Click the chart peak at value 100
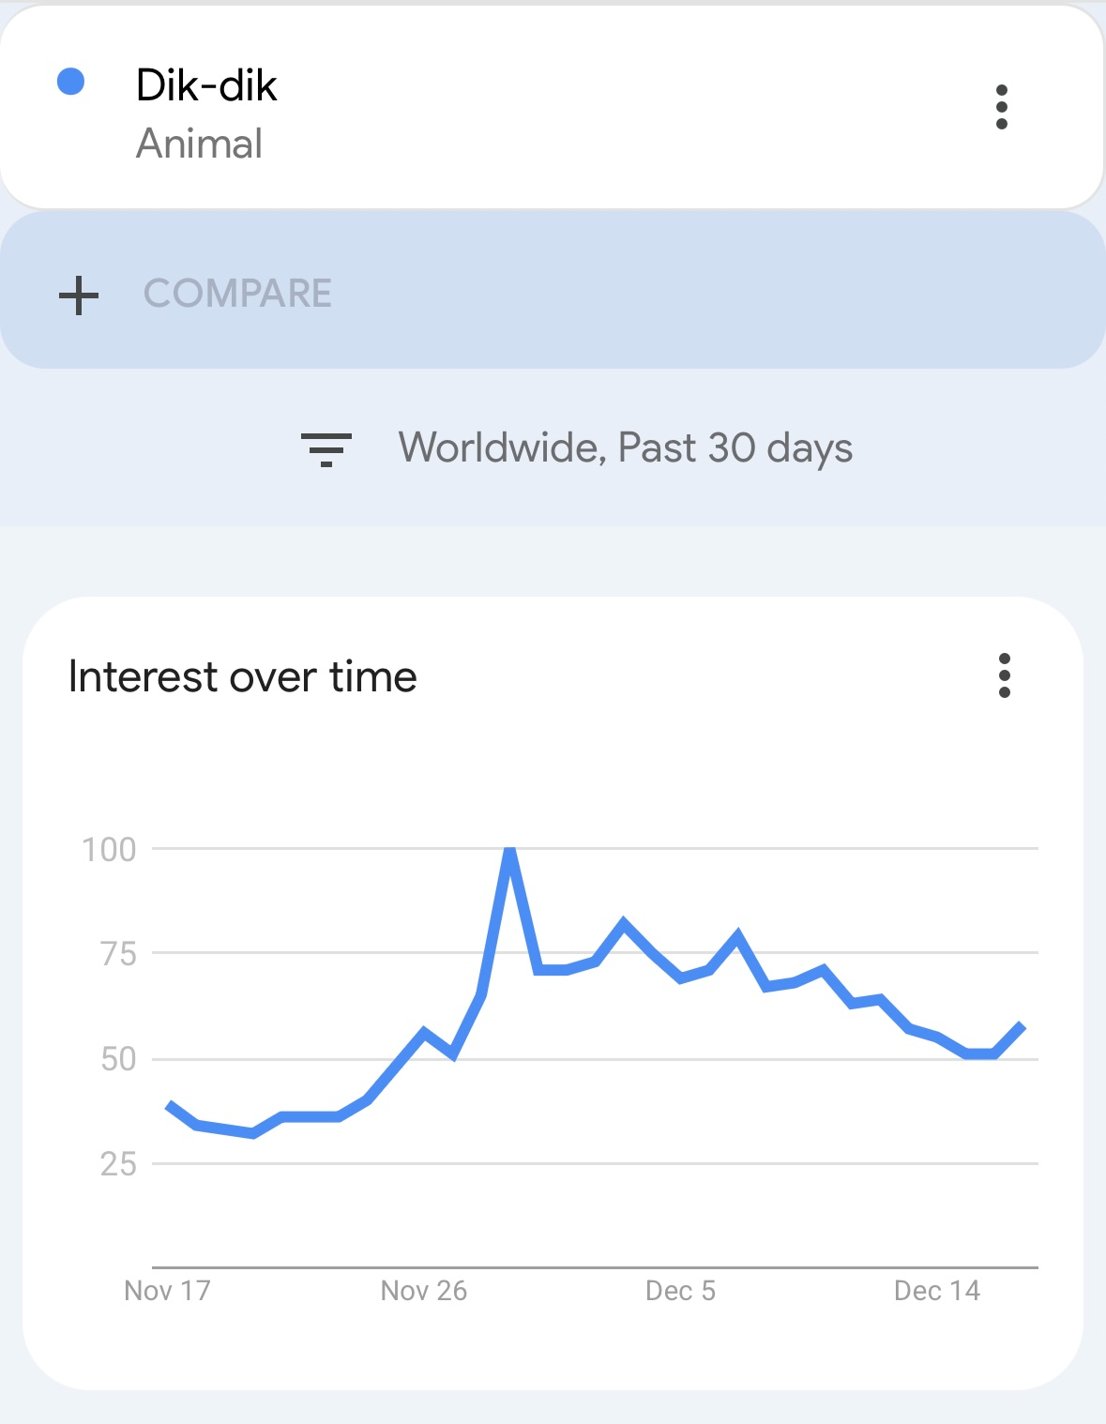Image resolution: width=1106 pixels, height=1424 pixels. click(x=509, y=850)
